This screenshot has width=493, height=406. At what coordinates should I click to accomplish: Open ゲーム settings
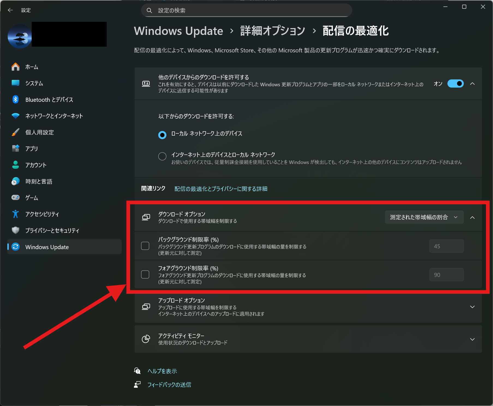(64, 198)
